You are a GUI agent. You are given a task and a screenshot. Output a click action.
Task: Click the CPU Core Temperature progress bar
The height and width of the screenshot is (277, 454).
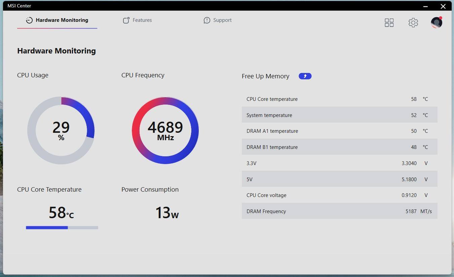62,228
